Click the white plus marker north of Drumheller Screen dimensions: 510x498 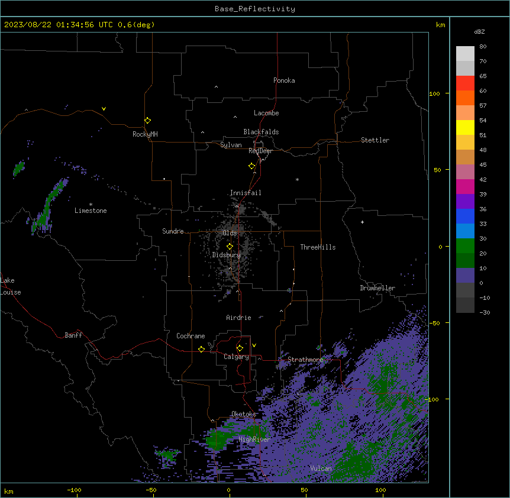[x=362, y=222]
